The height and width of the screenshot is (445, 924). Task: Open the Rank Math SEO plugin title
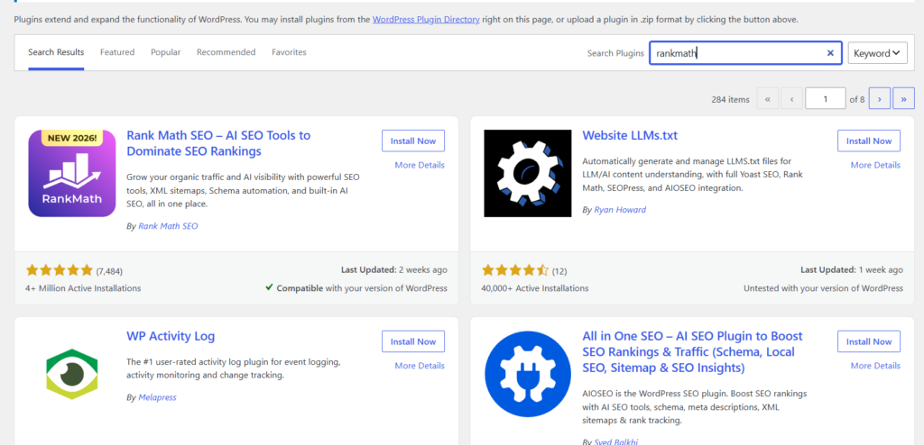pos(218,143)
